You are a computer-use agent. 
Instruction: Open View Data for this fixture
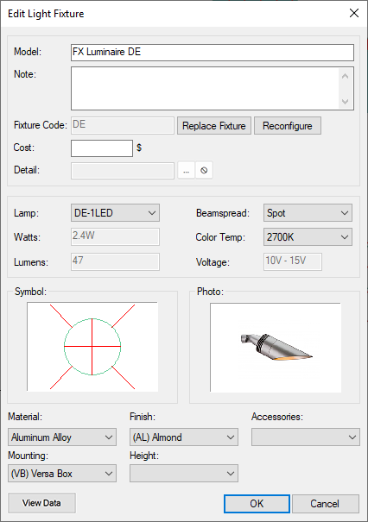[41, 503]
